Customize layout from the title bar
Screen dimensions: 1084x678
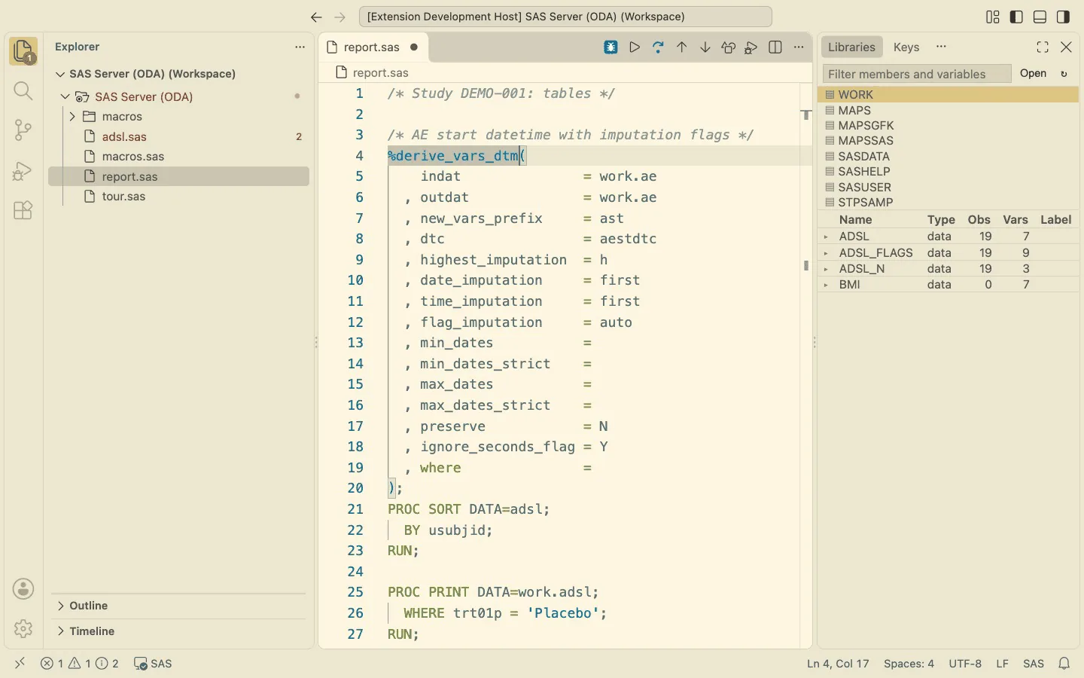(993, 17)
